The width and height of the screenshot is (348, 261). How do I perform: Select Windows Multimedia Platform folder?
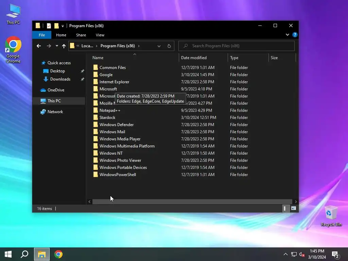(127, 146)
